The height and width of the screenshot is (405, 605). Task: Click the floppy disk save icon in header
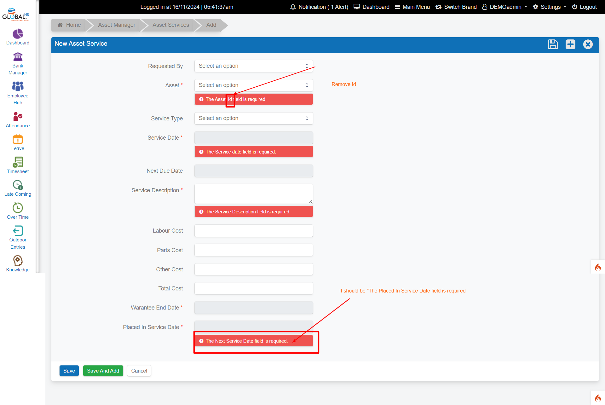point(553,44)
